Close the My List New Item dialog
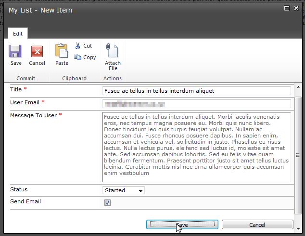 coord(296,8)
